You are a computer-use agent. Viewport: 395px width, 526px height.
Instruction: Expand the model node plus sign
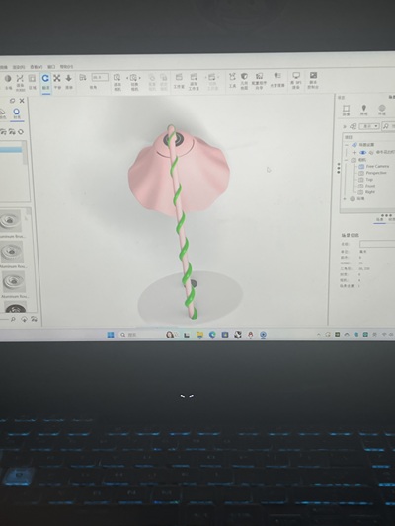[x=355, y=152]
